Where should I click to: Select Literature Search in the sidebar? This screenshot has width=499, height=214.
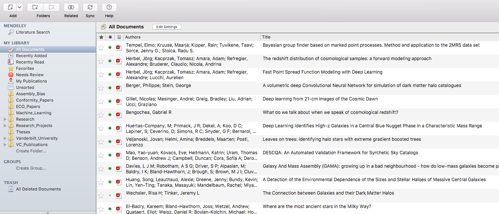coord(33,32)
